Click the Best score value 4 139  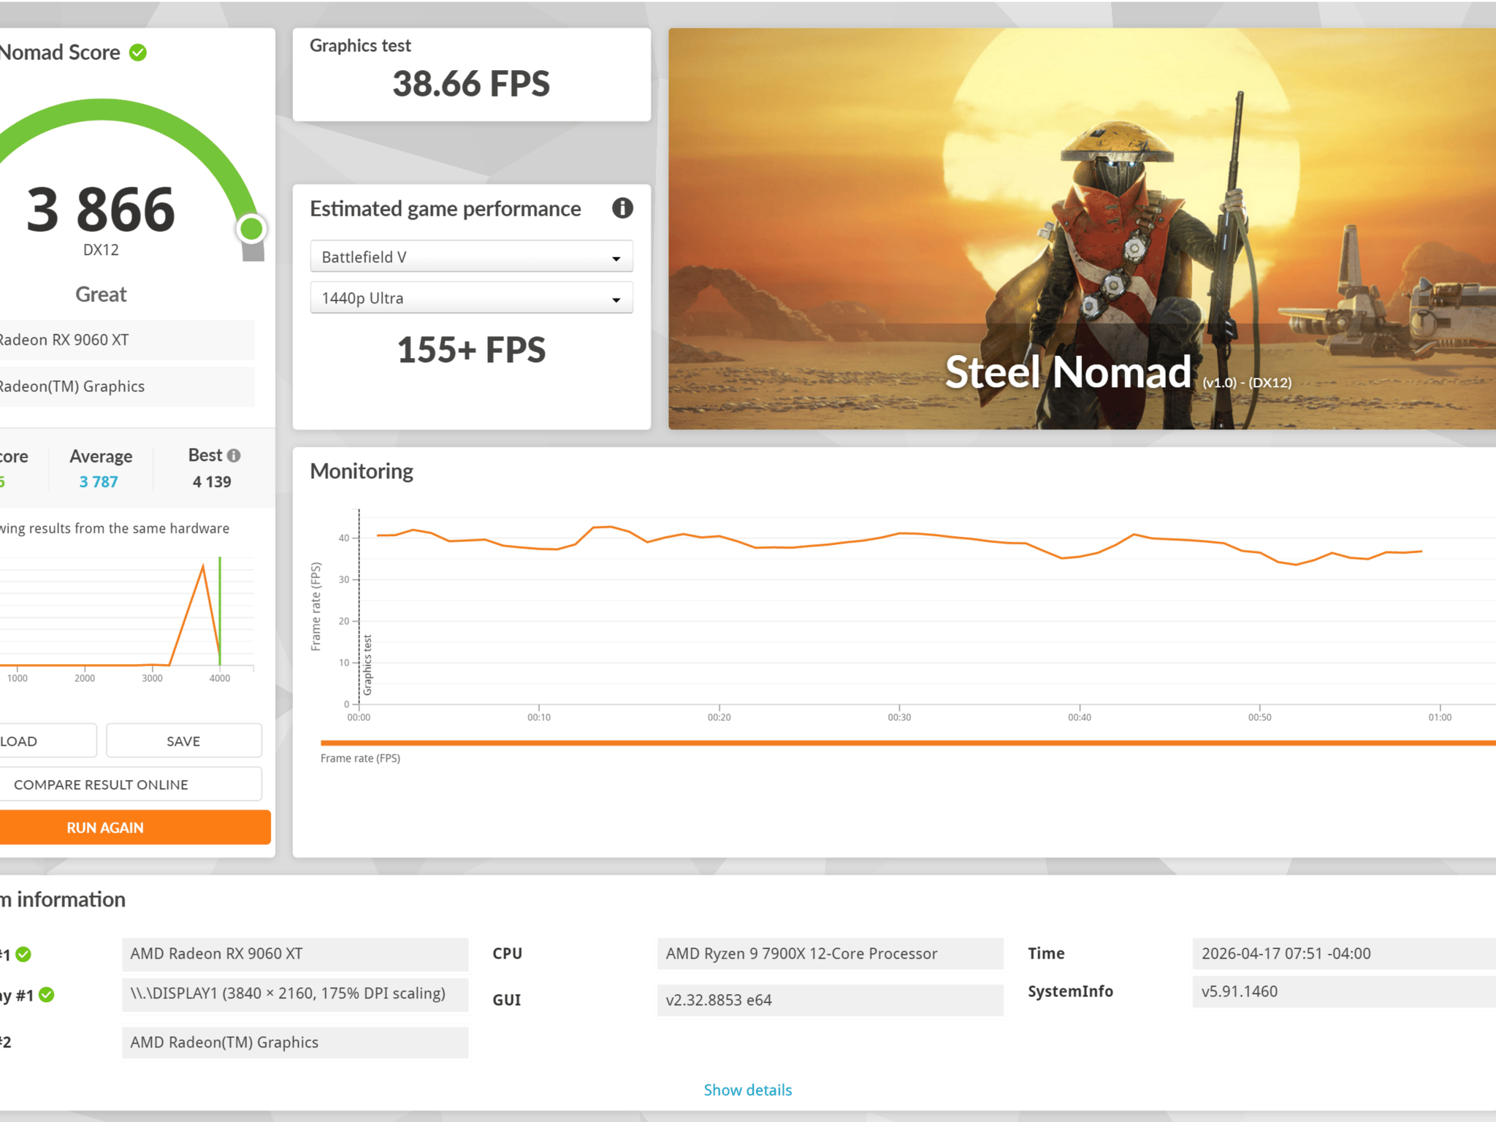[x=212, y=482]
